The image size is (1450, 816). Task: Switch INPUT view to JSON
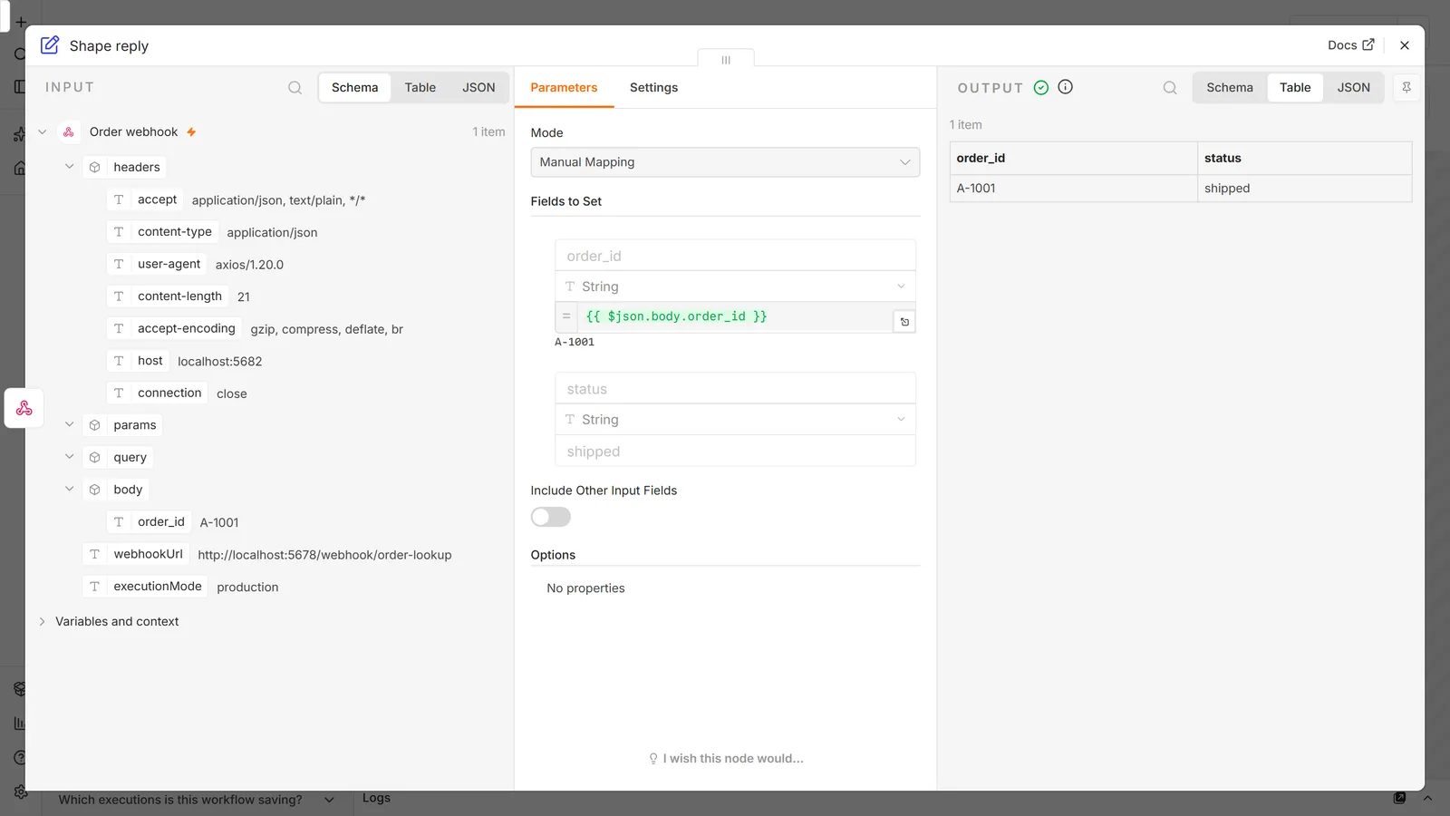tap(478, 88)
